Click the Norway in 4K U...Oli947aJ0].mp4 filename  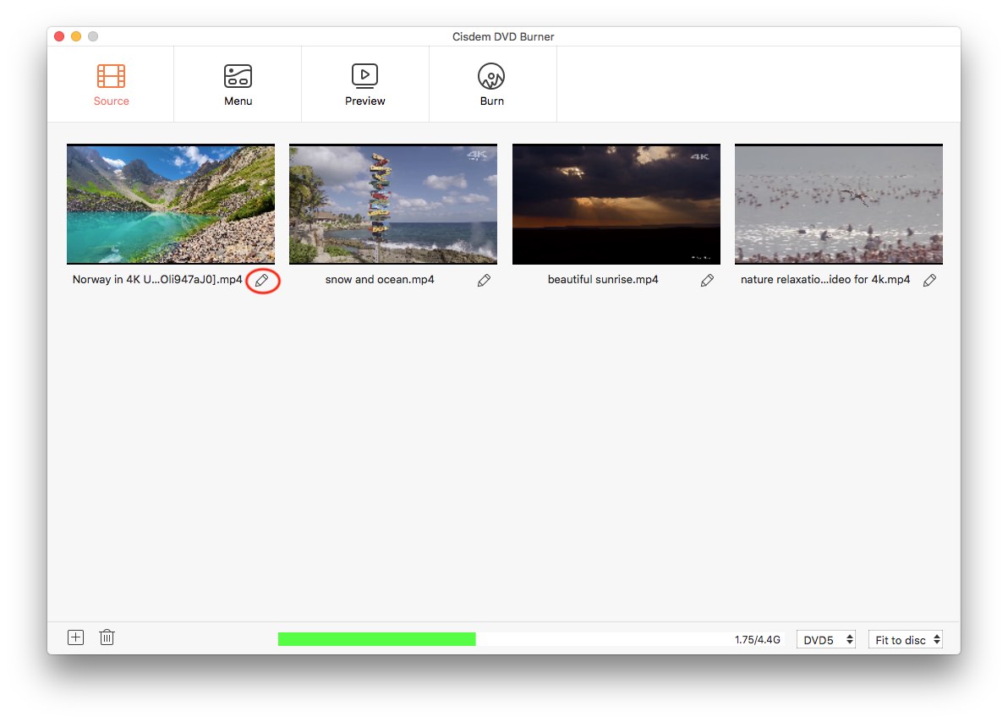157,280
